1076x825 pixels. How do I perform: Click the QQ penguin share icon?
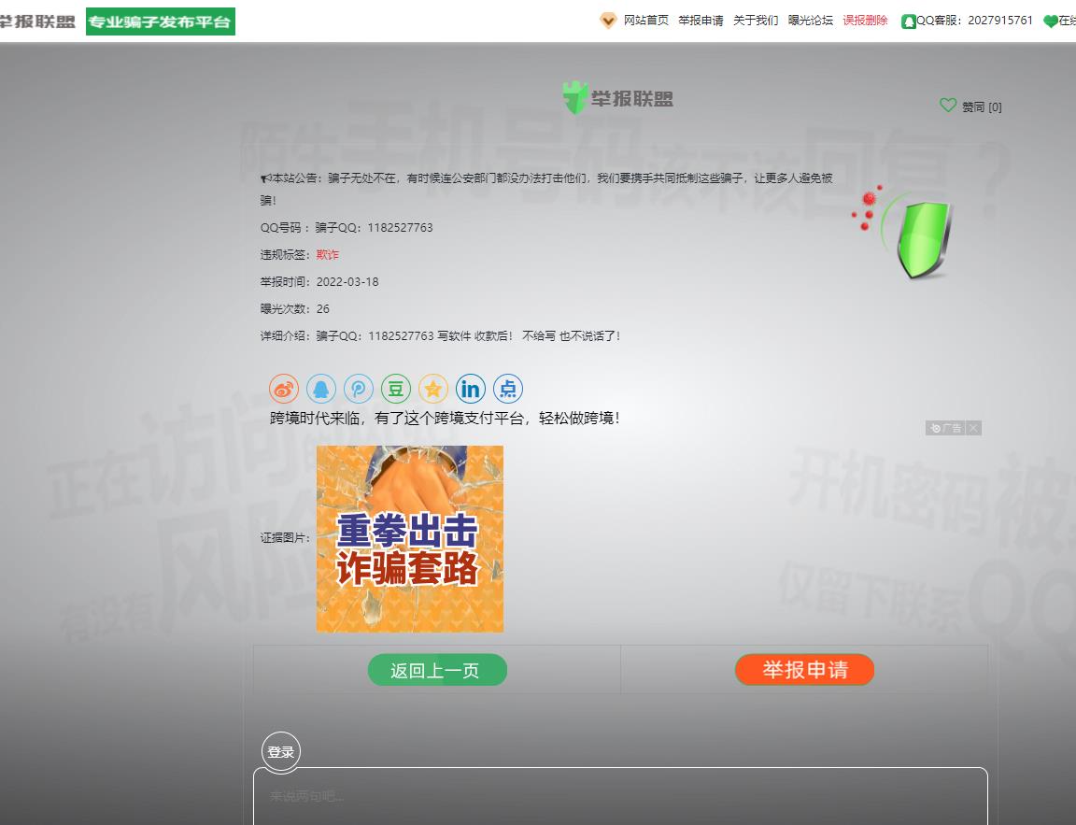point(321,389)
